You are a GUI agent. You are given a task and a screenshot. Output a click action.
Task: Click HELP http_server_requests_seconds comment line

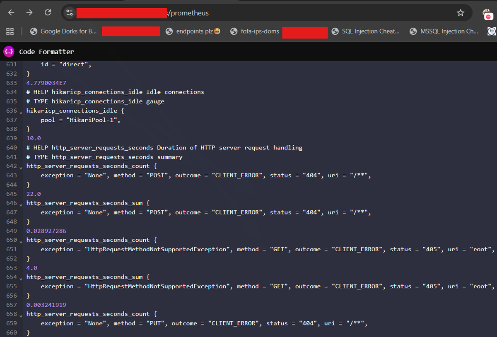pos(164,147)
